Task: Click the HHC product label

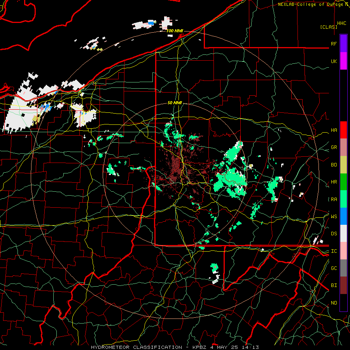Action: click(x=341, y=23)
